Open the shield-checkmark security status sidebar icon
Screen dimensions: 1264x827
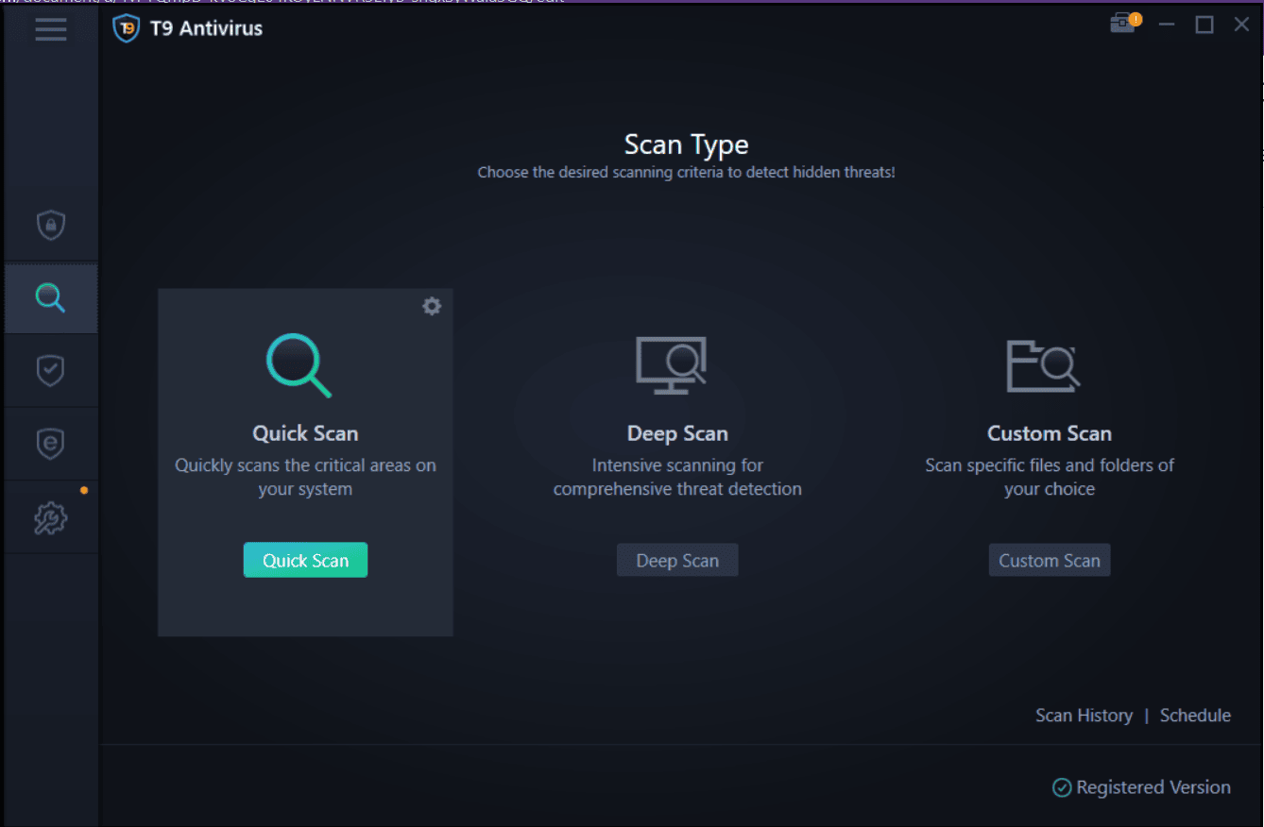click(x=50, y=370)
